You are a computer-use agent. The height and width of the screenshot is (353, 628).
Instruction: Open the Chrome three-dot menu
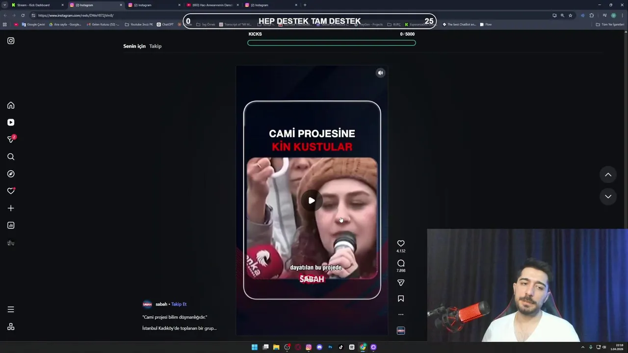pos(622,15)
